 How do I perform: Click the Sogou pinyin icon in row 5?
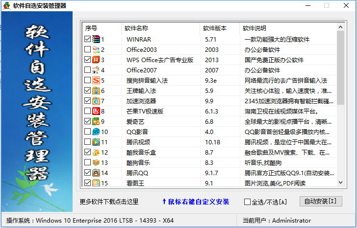point(96,80)
